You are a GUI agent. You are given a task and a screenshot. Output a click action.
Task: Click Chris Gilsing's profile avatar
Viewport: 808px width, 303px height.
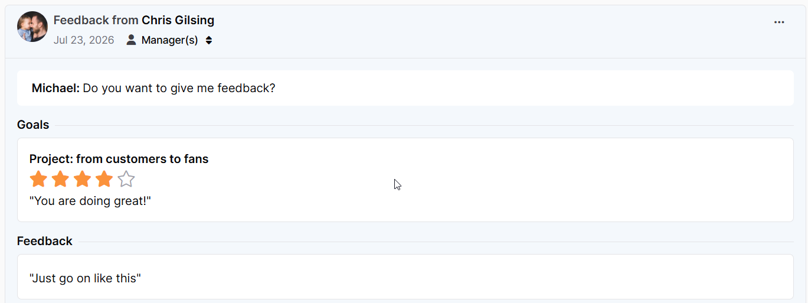pyautogui.click(x=32, y=27)
